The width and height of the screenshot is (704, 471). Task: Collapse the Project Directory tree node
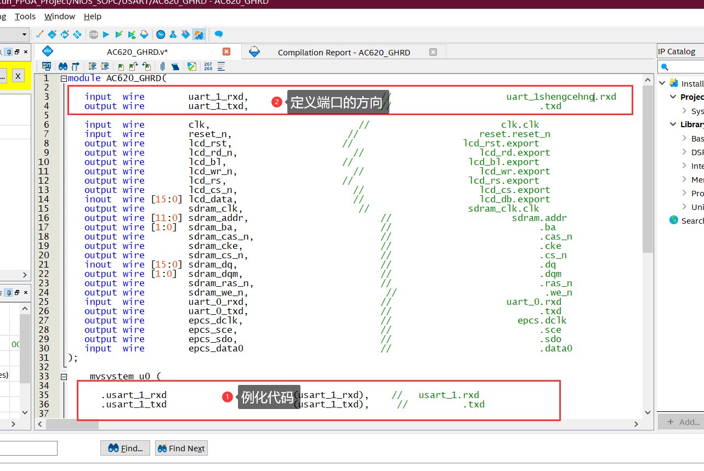coord(673,97)
